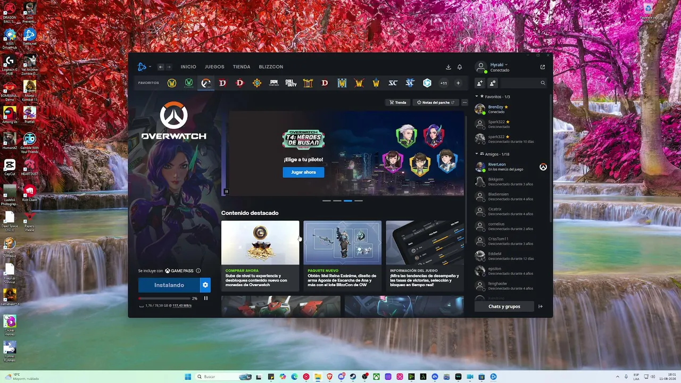This screenshot has width=681, height=383.
Task: Open the Tienda shop button
Action: (398, 103)
